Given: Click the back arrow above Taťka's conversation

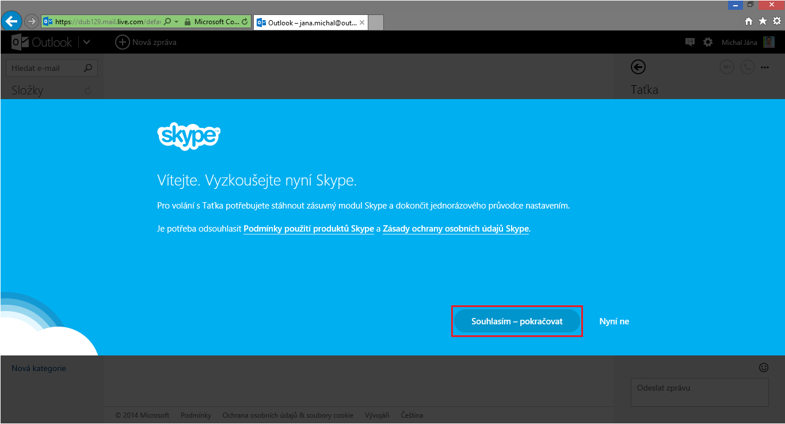Looking at the screenshot, I should click(x=638, y=67).
